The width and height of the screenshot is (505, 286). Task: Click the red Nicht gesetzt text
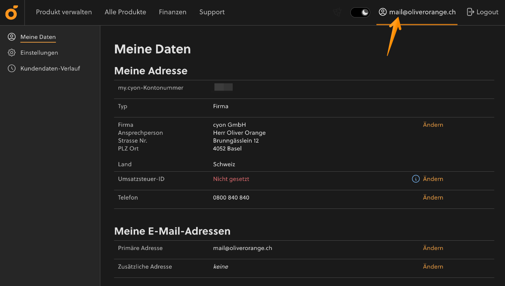(231, 179)
